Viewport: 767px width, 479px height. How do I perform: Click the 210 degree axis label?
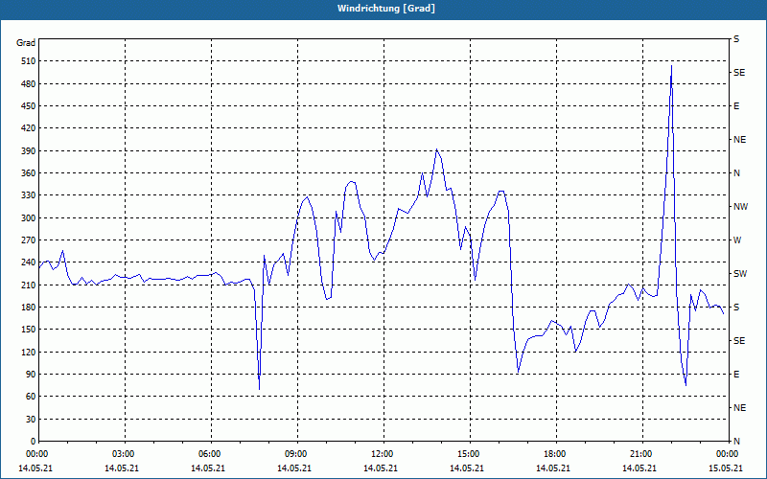coord(29,285)
